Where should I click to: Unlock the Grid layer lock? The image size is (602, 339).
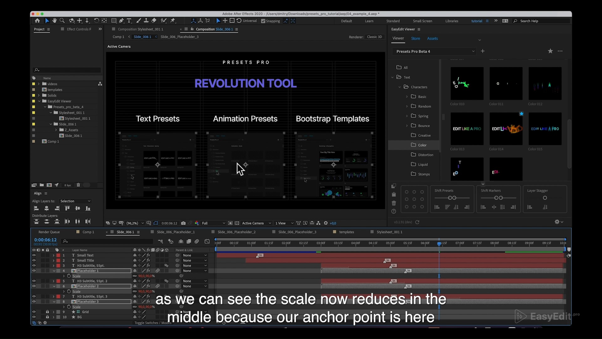[x=47, y=312]
